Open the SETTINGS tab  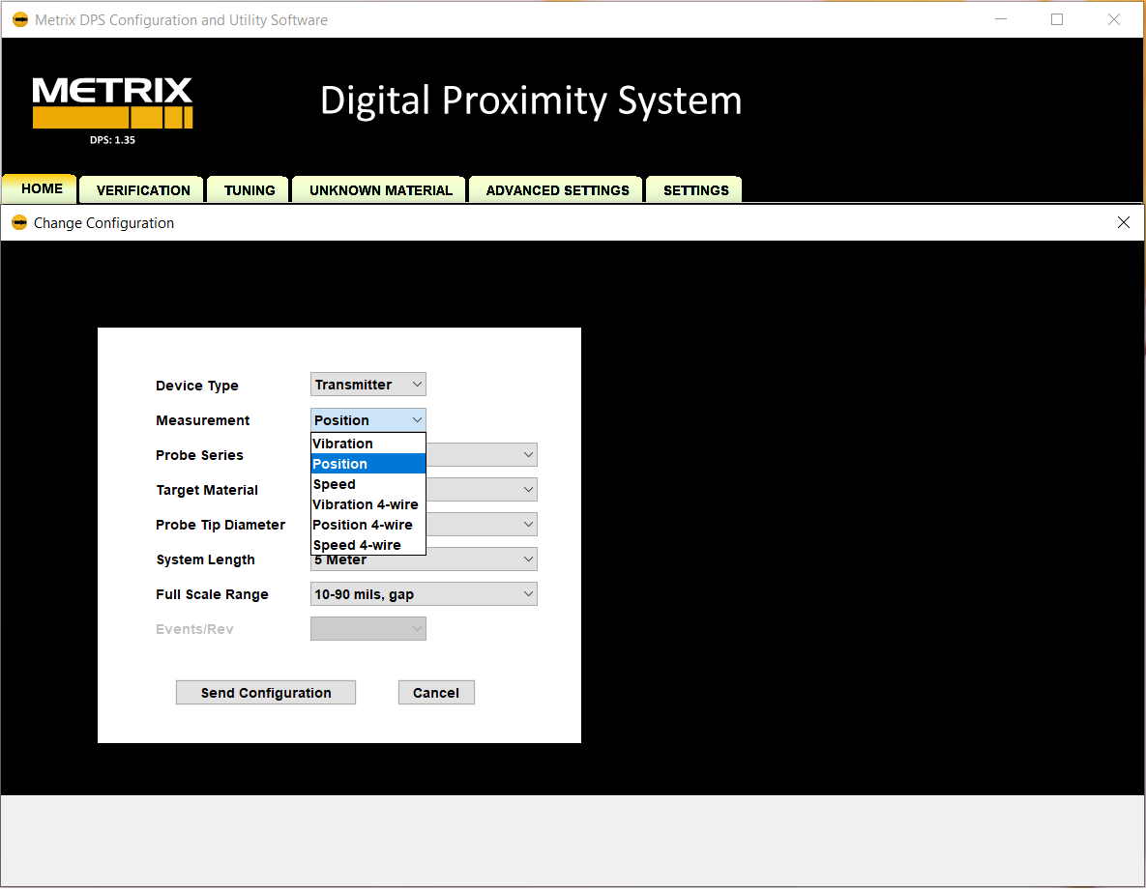(x=695, y=190)
